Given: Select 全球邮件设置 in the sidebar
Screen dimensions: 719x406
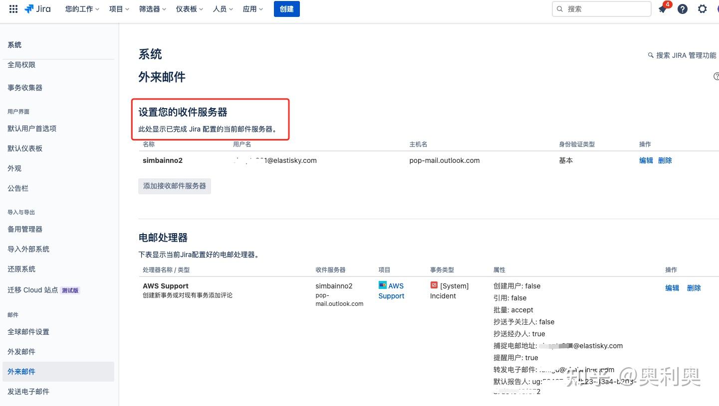Looking at the screenshot, I should tap(28, 332).
